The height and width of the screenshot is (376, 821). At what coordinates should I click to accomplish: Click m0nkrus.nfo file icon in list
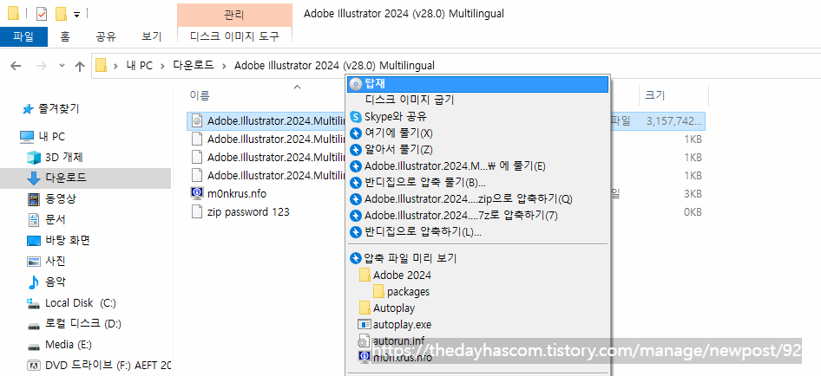[x=197, y=193]
